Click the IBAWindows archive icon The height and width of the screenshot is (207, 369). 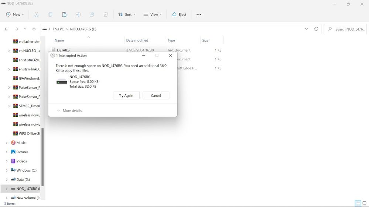tap(16, 78)
